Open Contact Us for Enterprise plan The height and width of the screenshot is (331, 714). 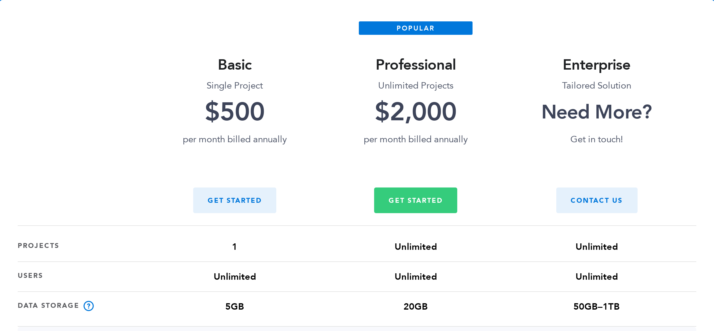[596, 200]
